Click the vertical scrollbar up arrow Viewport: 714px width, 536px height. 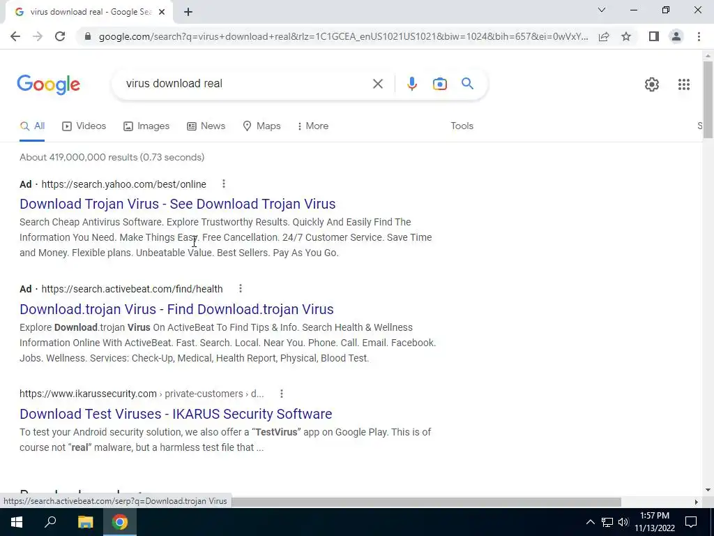click(x=708, y=56)
